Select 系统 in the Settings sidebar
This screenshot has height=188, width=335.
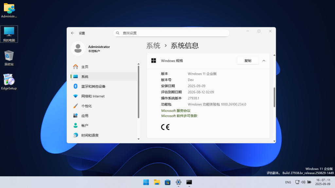pos(104,76)
